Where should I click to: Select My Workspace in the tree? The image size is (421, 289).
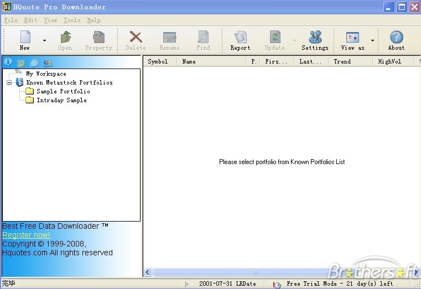coord(46,73)
